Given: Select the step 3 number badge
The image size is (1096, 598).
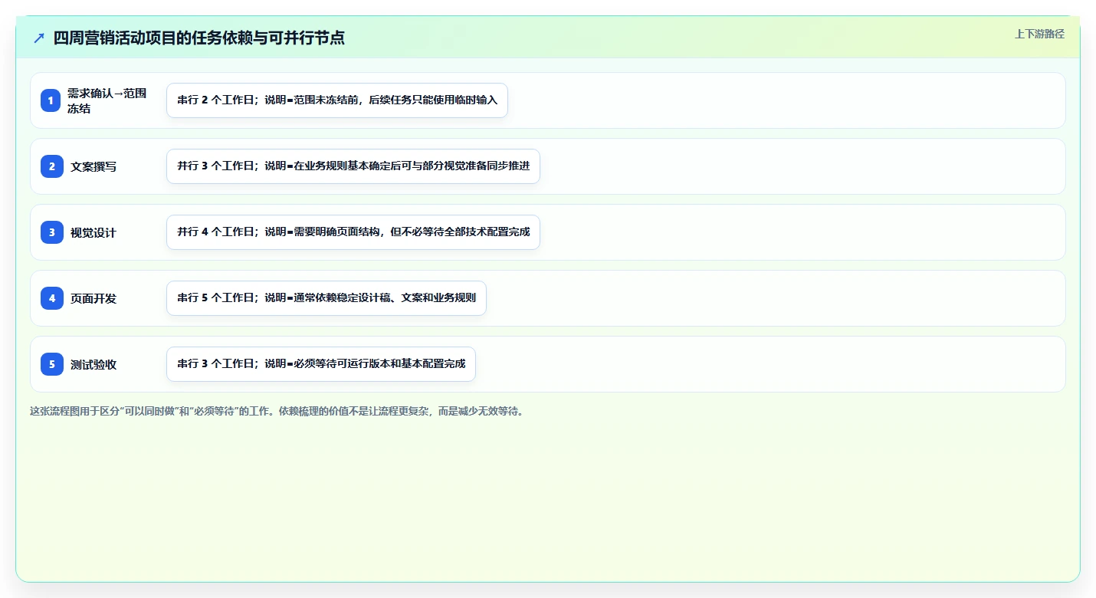Looking at the screenshot, I should (52, 232).
